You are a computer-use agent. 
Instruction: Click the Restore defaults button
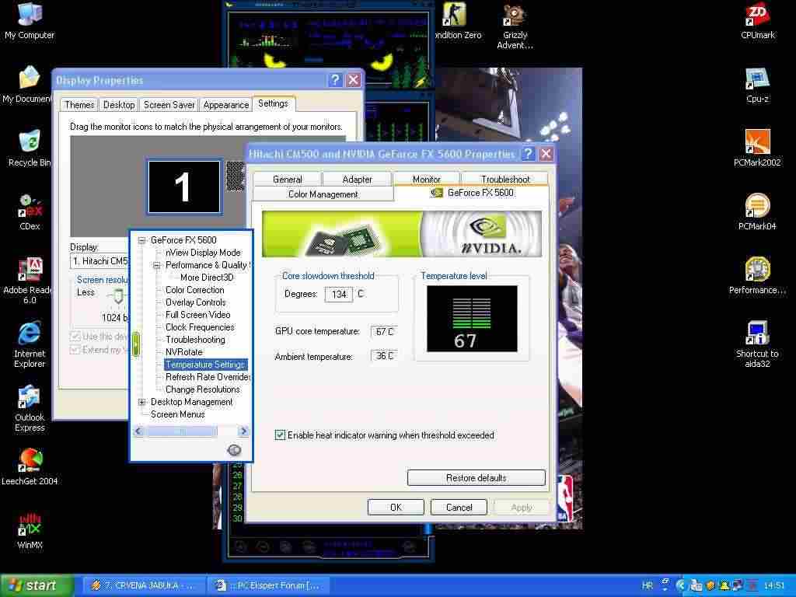476,478
